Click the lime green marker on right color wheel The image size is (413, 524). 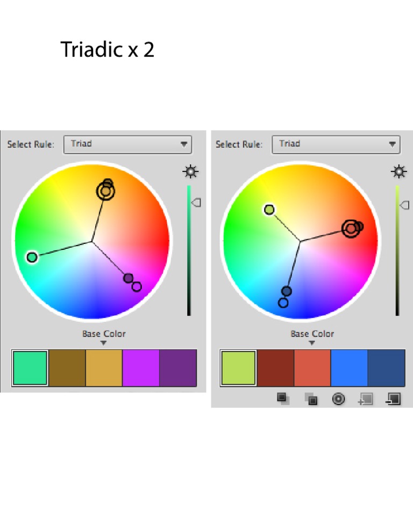tap(269, 210)
